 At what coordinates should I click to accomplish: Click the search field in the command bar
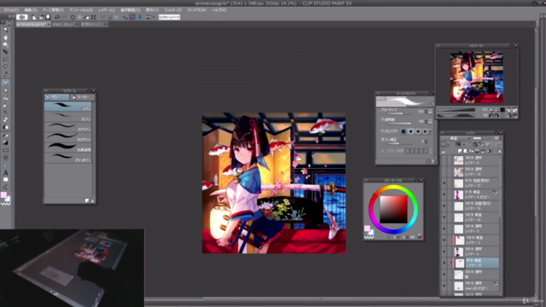(170, 17)
